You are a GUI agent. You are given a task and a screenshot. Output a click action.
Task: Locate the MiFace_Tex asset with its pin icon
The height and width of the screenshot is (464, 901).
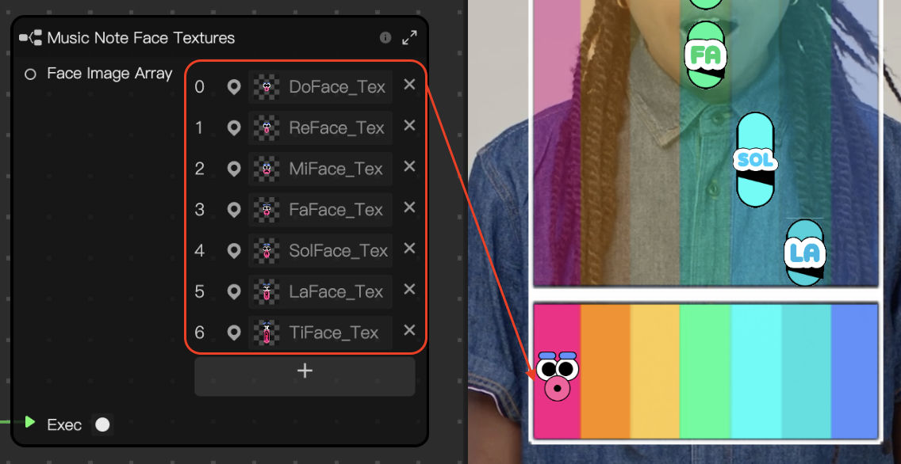[x=233, y=169]
